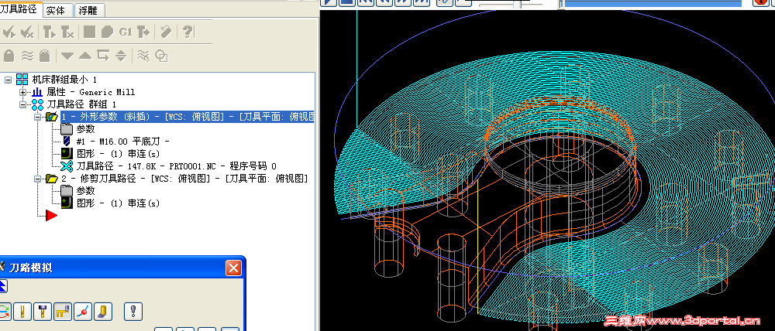Expand the 属性 - Generic Mill node
The image size is (775, 331).
click(x=22, y=92)
